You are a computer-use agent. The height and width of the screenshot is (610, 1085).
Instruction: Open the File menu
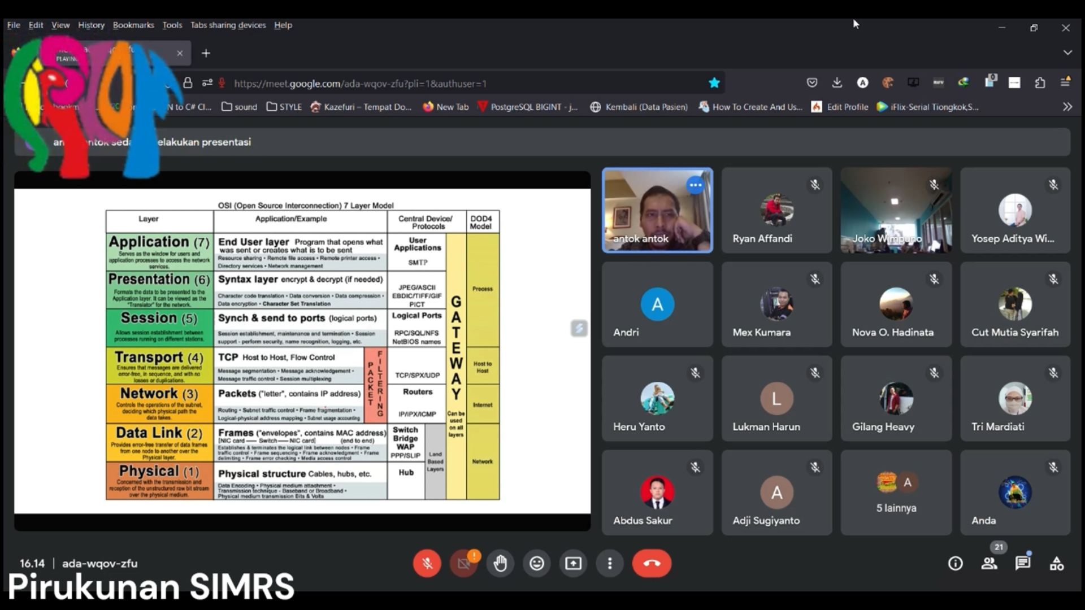tap(14, 25)
